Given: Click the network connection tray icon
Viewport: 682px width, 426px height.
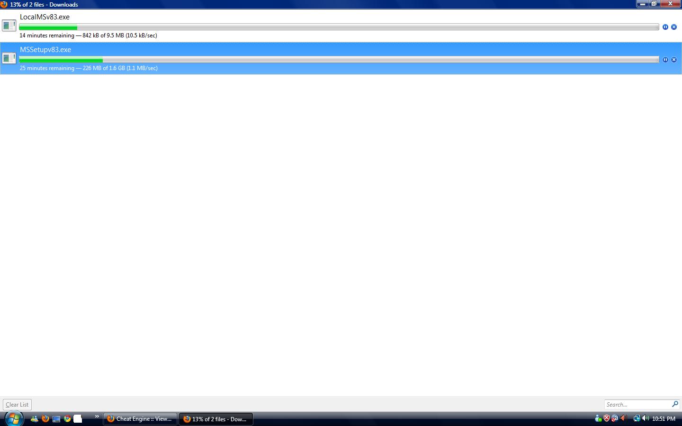Looking at the screenshot, I should (x=637, y=418).
